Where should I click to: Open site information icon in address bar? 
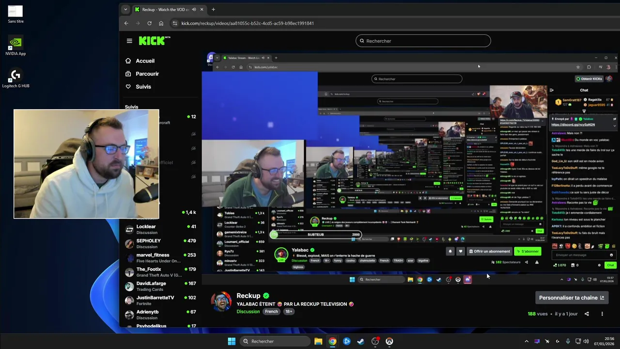175,23
